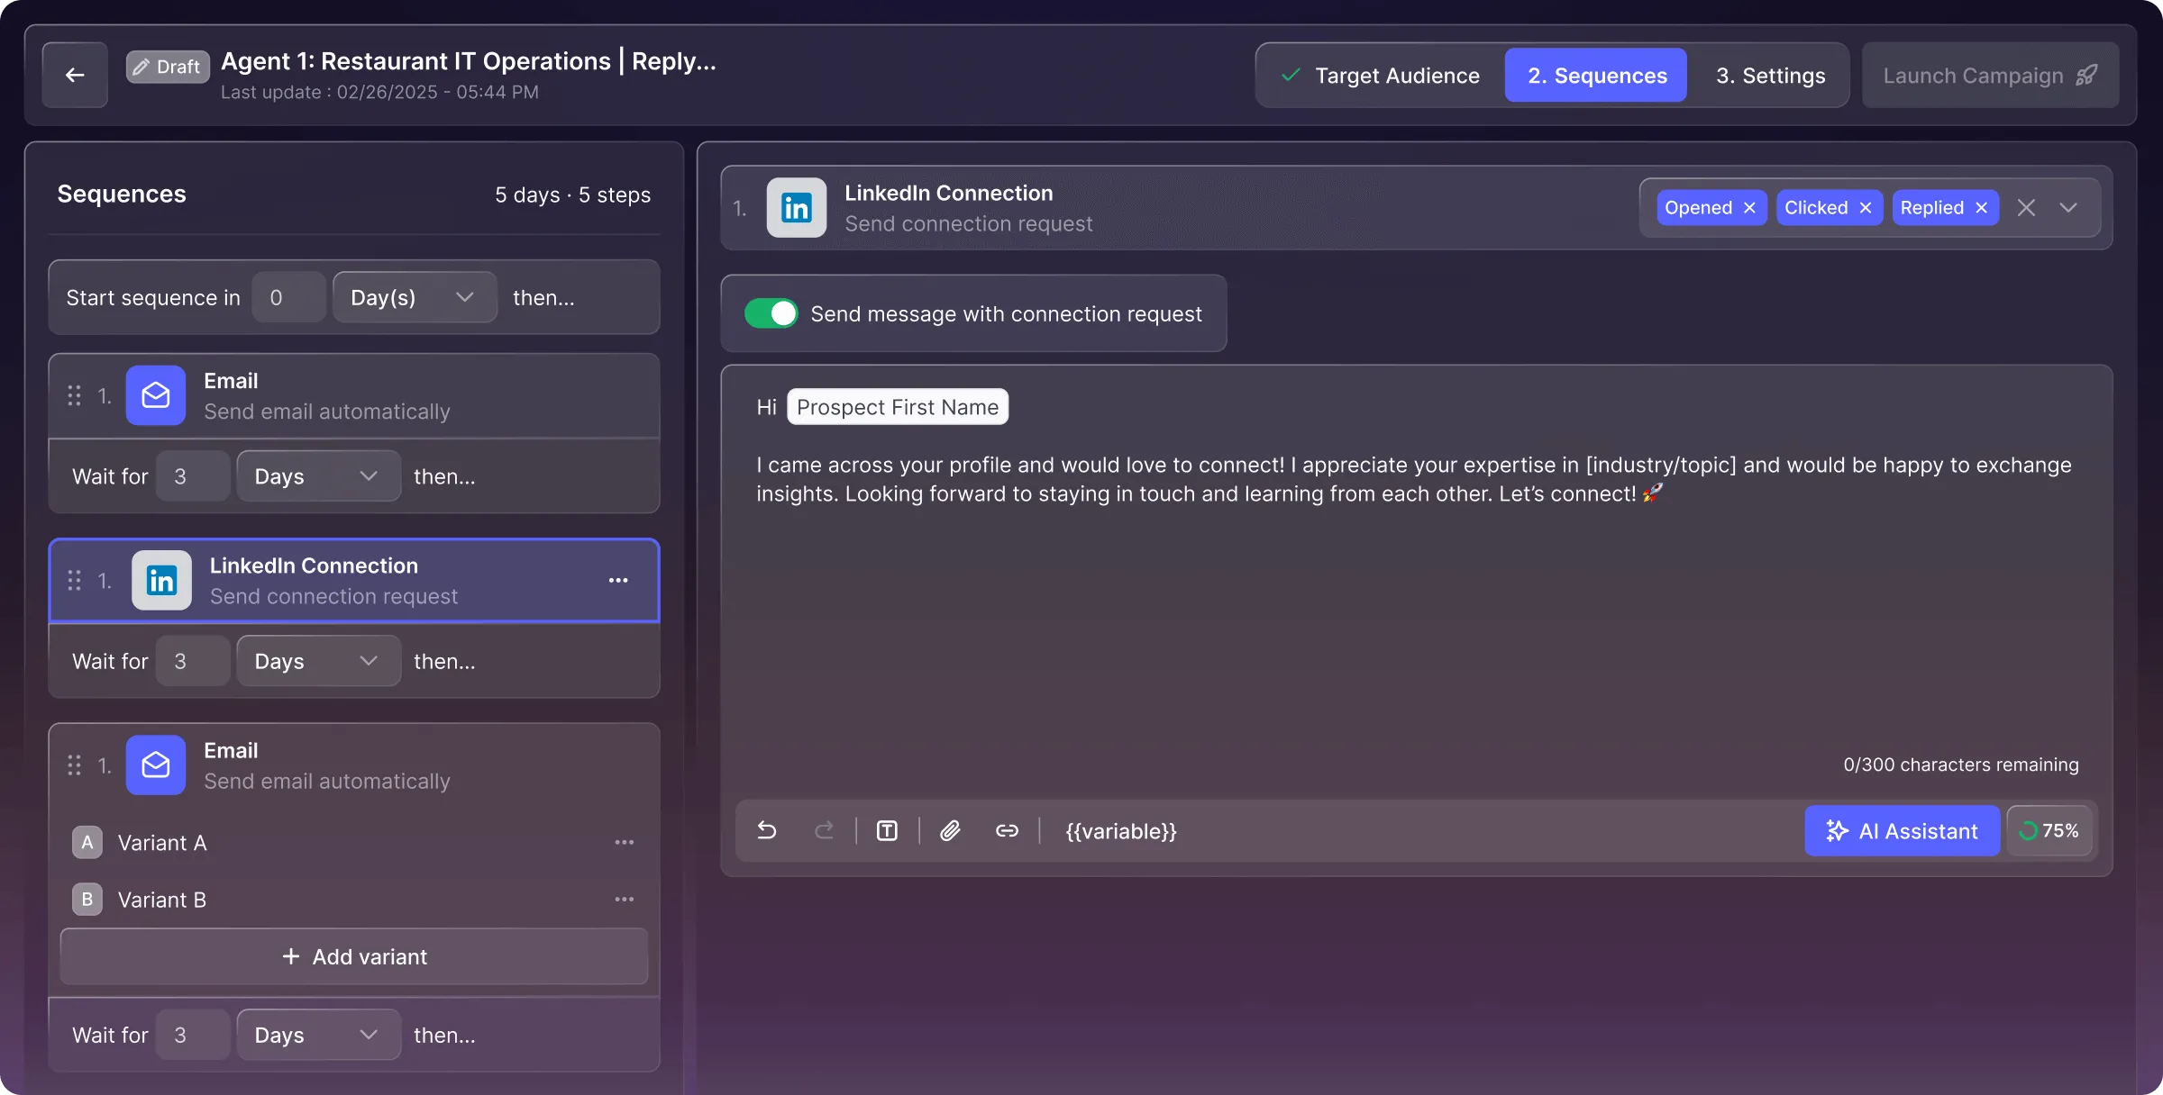Viewport: 2163px width, 1095px height.
Task: Remove the Replied filter chip
Action: [x=1980, y=207]
